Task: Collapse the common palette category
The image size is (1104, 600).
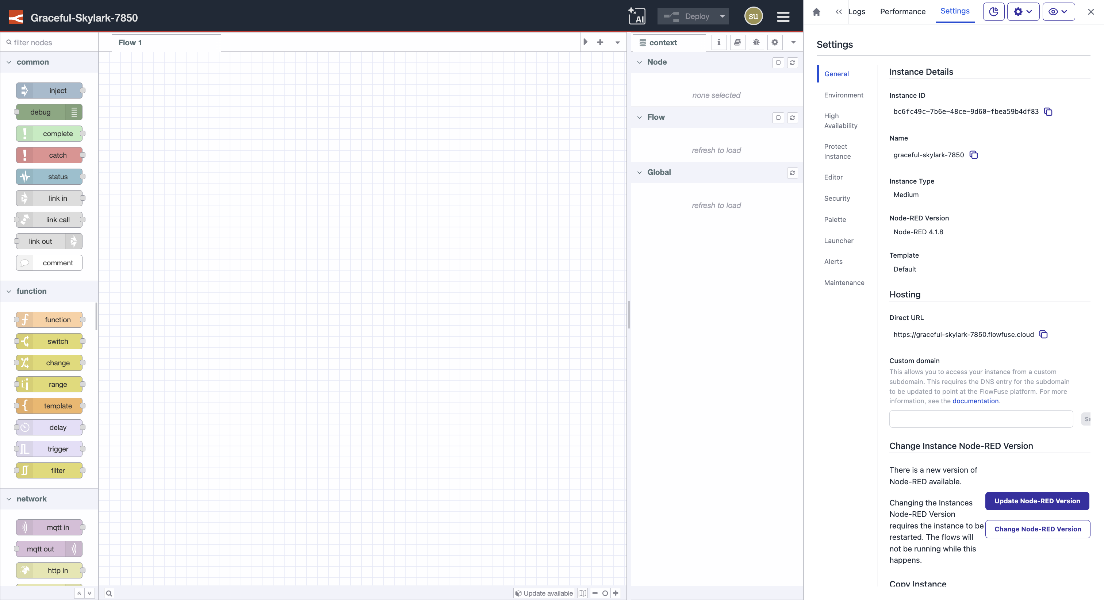Action: tap(8, 62)
